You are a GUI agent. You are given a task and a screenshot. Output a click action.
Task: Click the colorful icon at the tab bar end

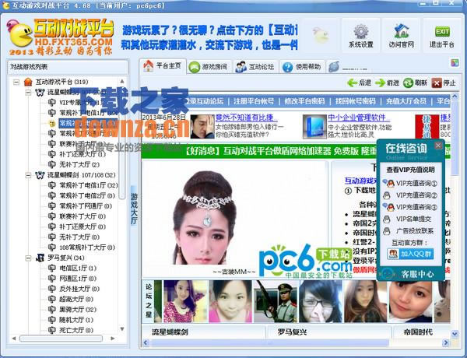pyautogui.click(x=455, y=63)
